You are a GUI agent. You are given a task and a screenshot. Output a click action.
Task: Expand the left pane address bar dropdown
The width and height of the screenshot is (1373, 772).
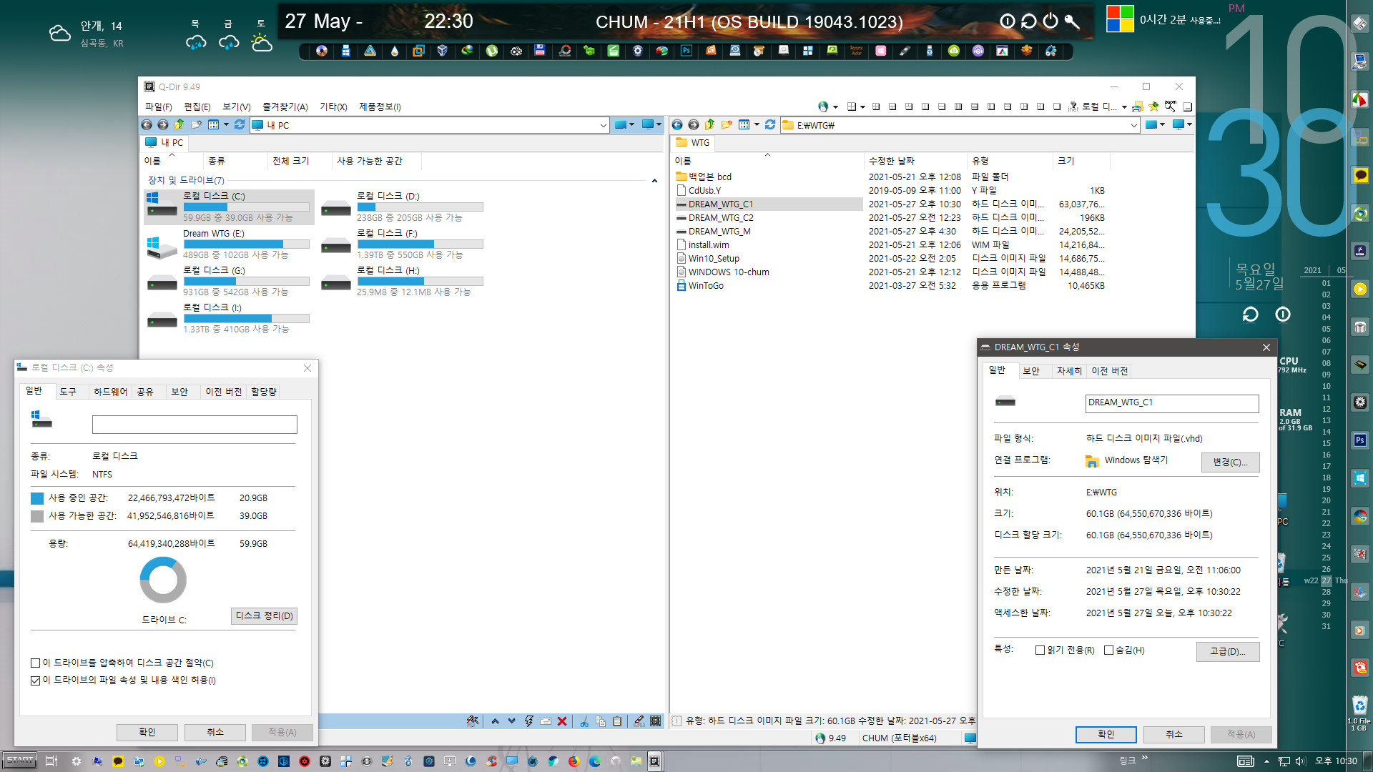[x=603, y=125]
